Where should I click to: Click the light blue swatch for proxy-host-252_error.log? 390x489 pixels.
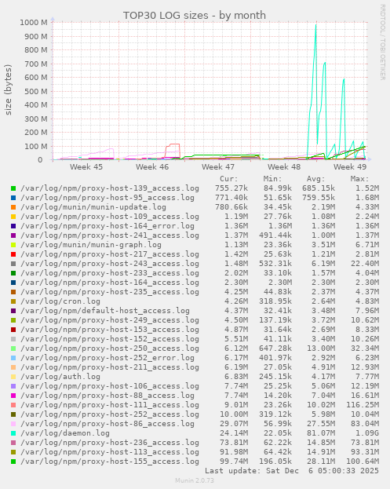[x=13, y=358]
